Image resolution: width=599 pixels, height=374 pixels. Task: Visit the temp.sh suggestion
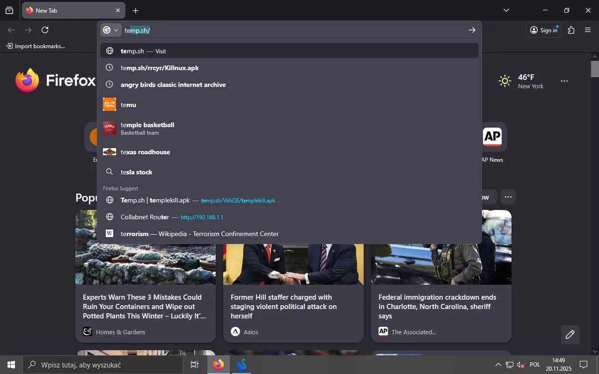[x=289, y=51]
